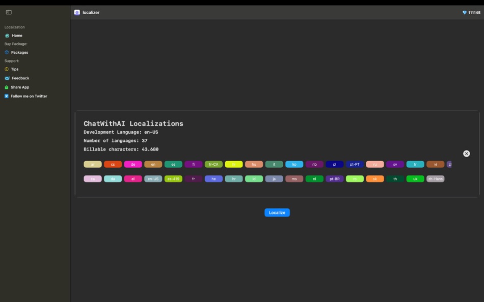Select the cs language tag
Viewport: 484px width, 302px height.
point(113,164)
